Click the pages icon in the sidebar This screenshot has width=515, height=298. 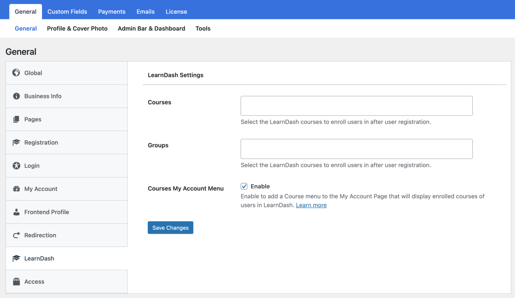coord(16,119)
